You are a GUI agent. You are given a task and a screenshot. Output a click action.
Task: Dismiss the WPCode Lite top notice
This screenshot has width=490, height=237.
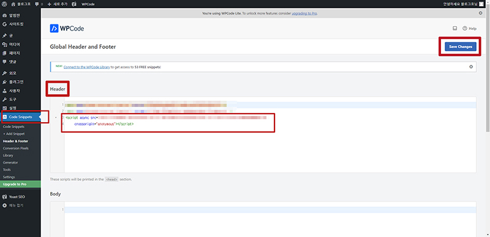tap(480, 13)
